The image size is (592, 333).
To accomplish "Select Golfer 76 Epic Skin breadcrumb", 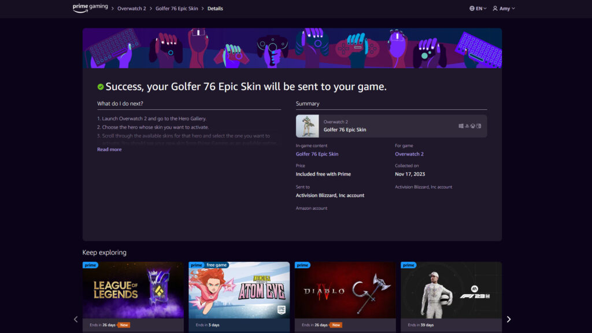I will [x=176, y=9].
